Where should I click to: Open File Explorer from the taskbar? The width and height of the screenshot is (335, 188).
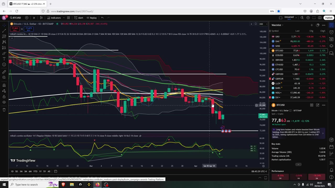(x=72, y=185)
